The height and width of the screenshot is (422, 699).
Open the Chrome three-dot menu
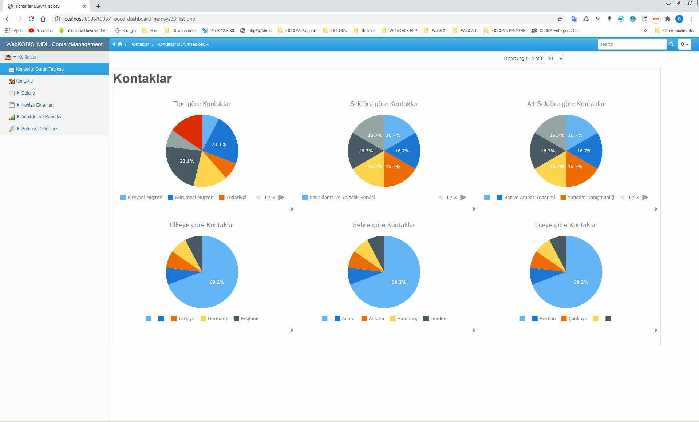pyautogui.click(x=691, y=19)
